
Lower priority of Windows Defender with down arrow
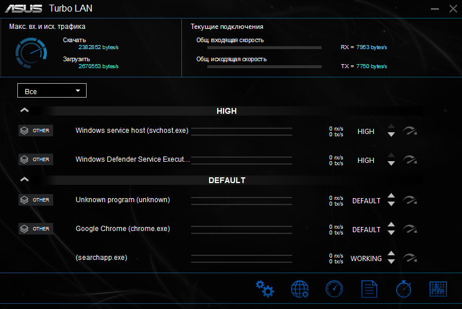391,163
